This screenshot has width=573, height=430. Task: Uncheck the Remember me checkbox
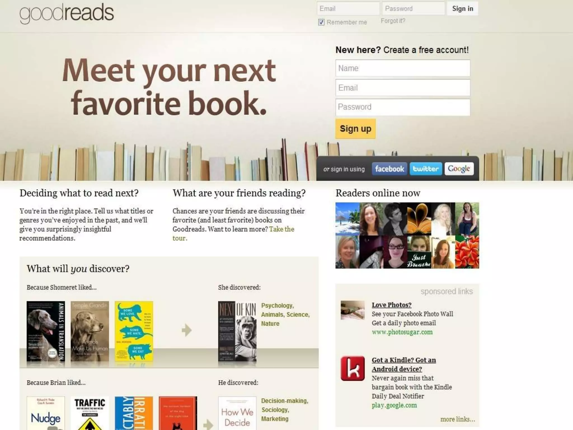321,22
